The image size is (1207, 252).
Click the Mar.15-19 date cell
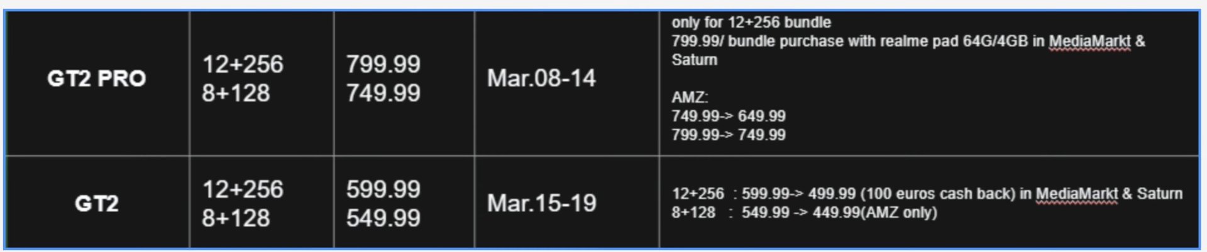point(566,202)
